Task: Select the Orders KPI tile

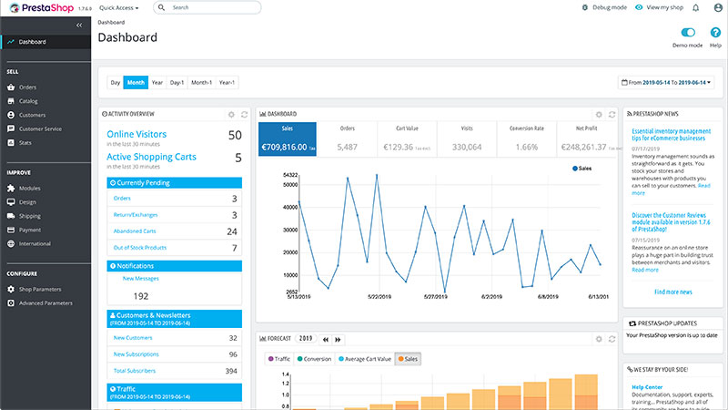Action: tap(348, 139)
